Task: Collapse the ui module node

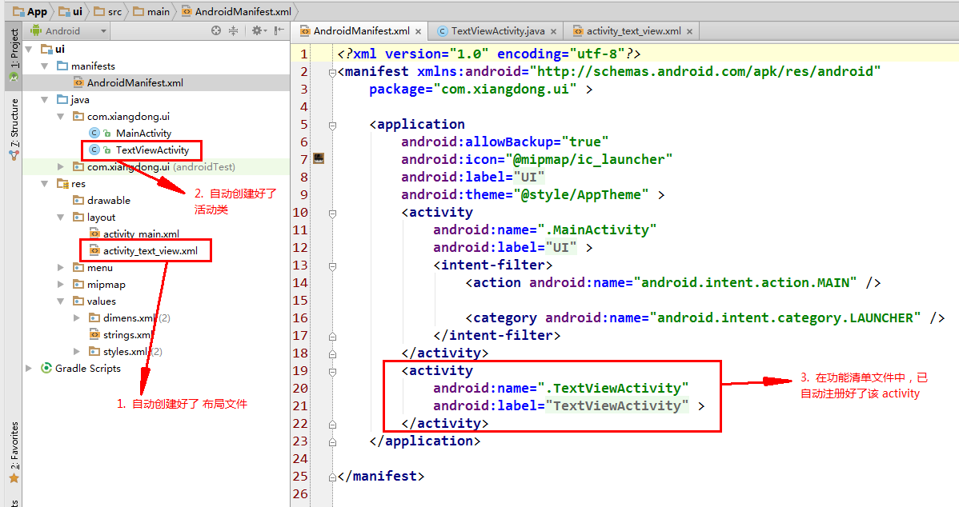Action: [x=28, y=49]
